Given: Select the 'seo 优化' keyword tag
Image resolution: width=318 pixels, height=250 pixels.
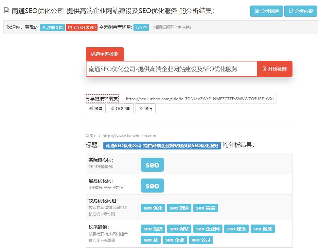Looking at the screenshot, I should click(153, 208).
